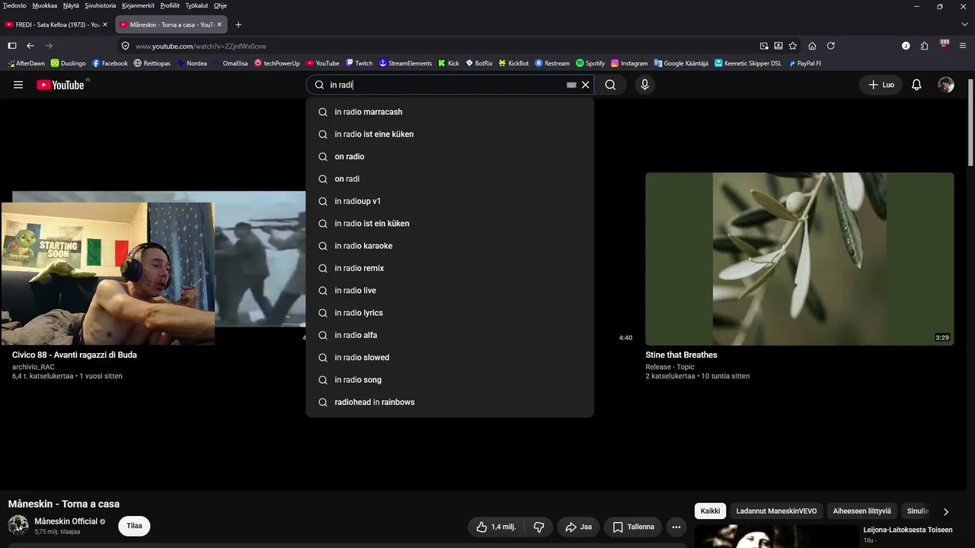This screenshot has width=975, height=548.
Task: Share the video with Jaa
Action: pyautogui.click(x=578, y=527)
